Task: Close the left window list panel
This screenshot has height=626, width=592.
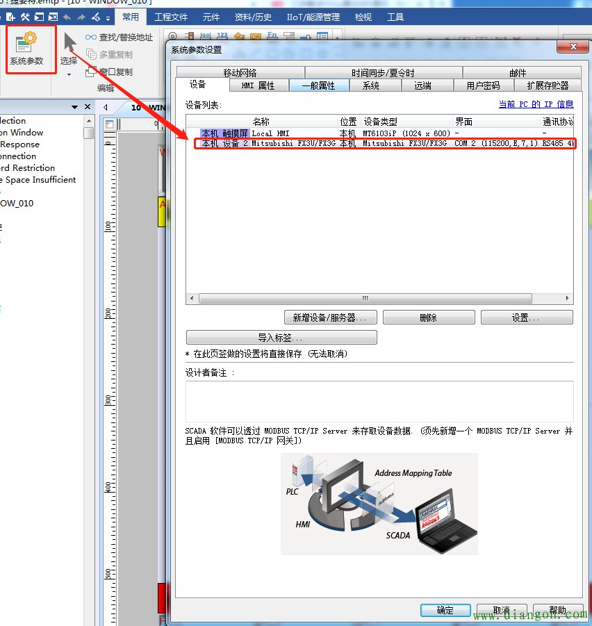Action: [88, 107]
